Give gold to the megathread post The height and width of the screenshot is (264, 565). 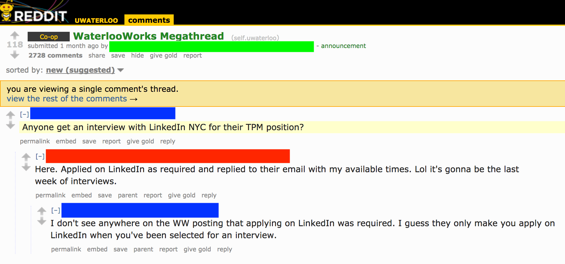point(163,55)
